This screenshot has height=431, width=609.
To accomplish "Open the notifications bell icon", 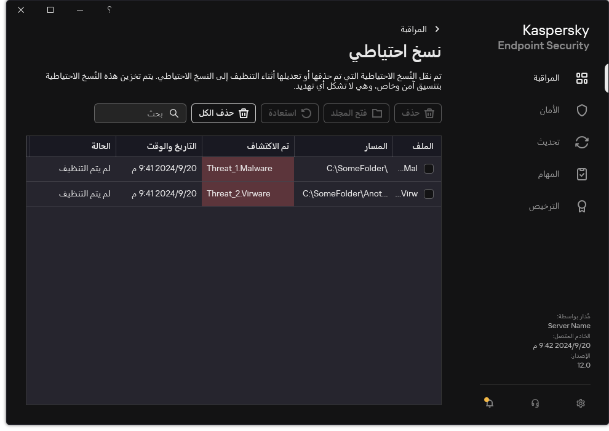I will (488, 403).
